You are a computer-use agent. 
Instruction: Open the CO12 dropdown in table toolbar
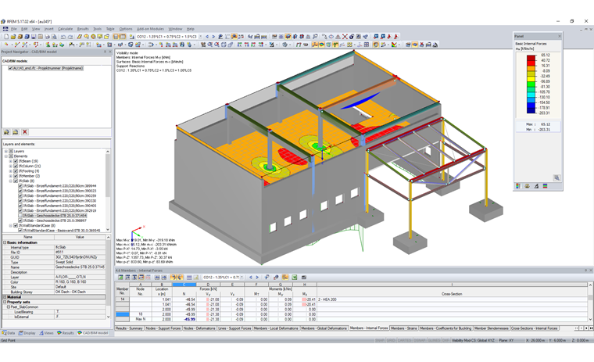tap(242, 278)
